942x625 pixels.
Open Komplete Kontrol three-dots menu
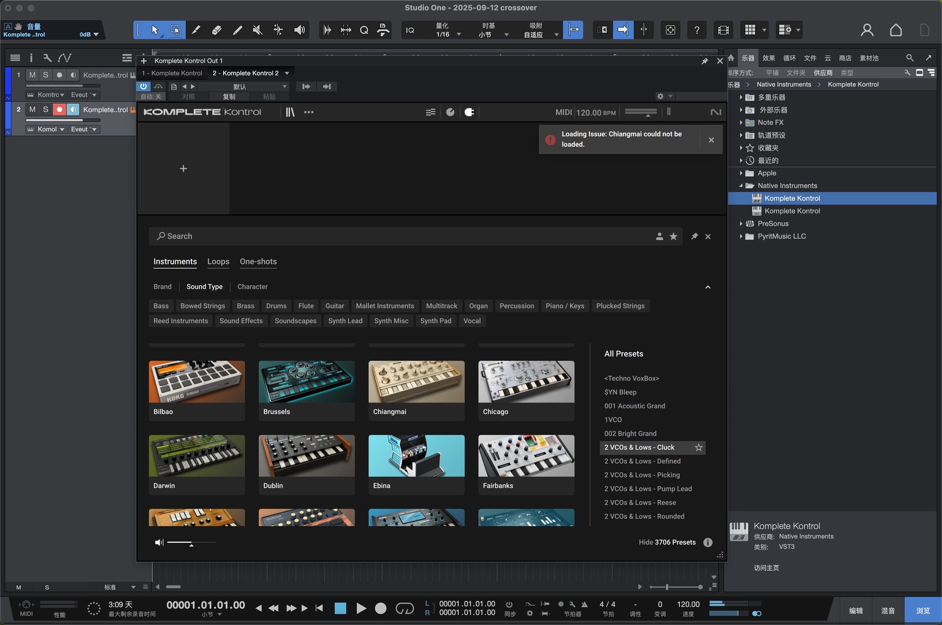point(309,112)
